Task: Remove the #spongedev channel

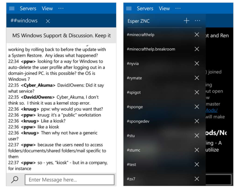Action: (196, 121)
